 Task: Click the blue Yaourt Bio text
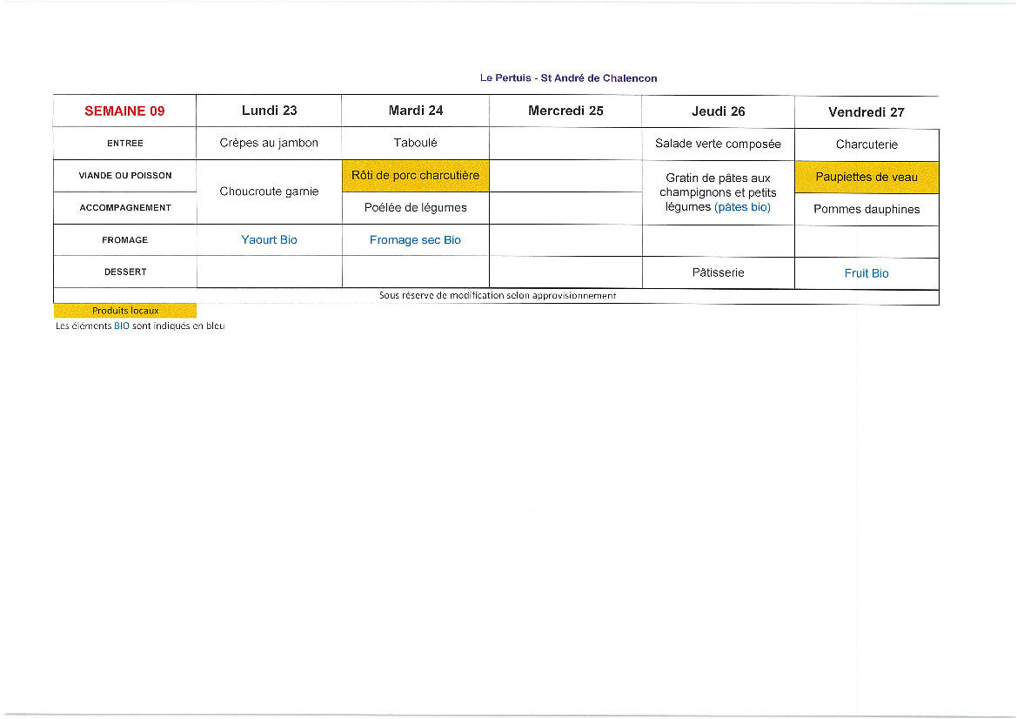tap(269, 240)
